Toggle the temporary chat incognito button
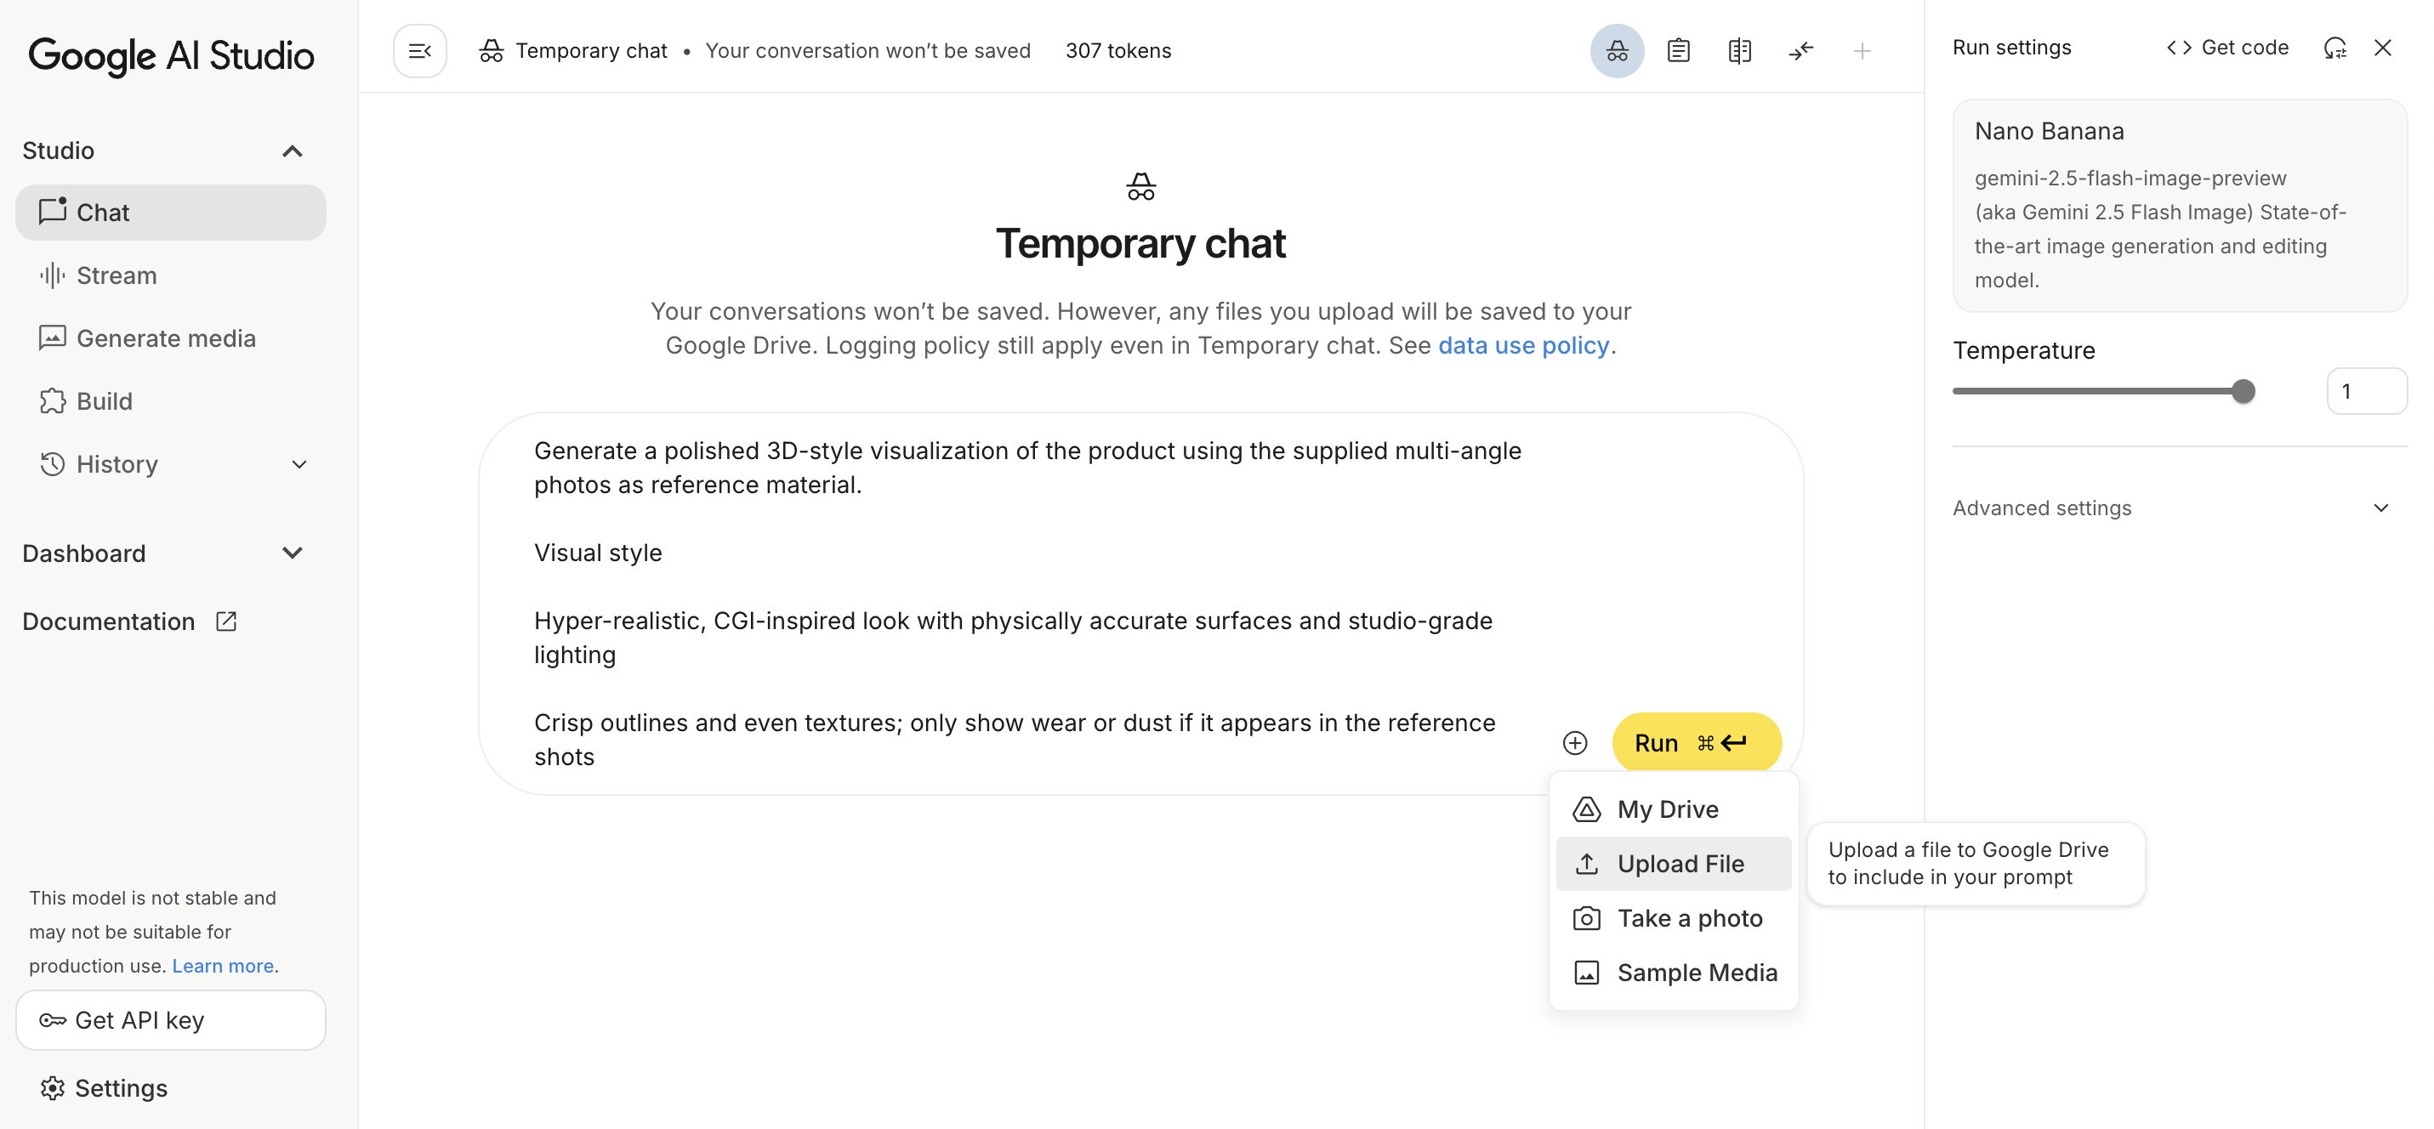 tap(1617, 51)
